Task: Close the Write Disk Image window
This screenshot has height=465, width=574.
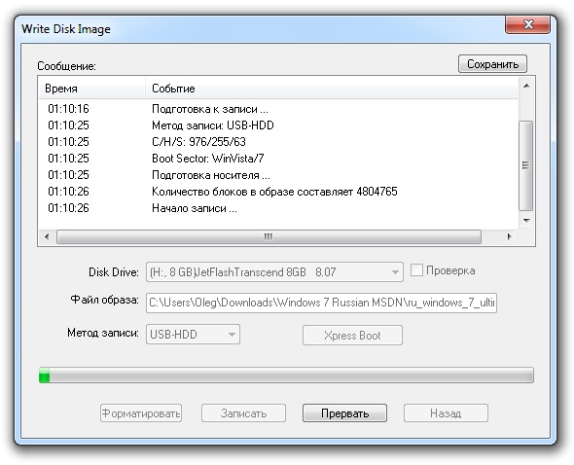Action: point(527,24)
